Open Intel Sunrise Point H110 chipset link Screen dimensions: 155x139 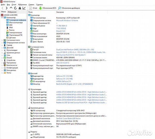[71, 55]
